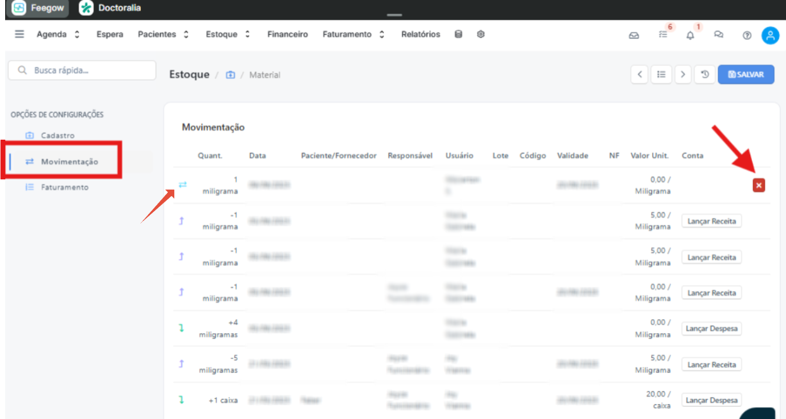786x419 pixels.
Task: Open the user profile avatar
Action: (769, 35)
